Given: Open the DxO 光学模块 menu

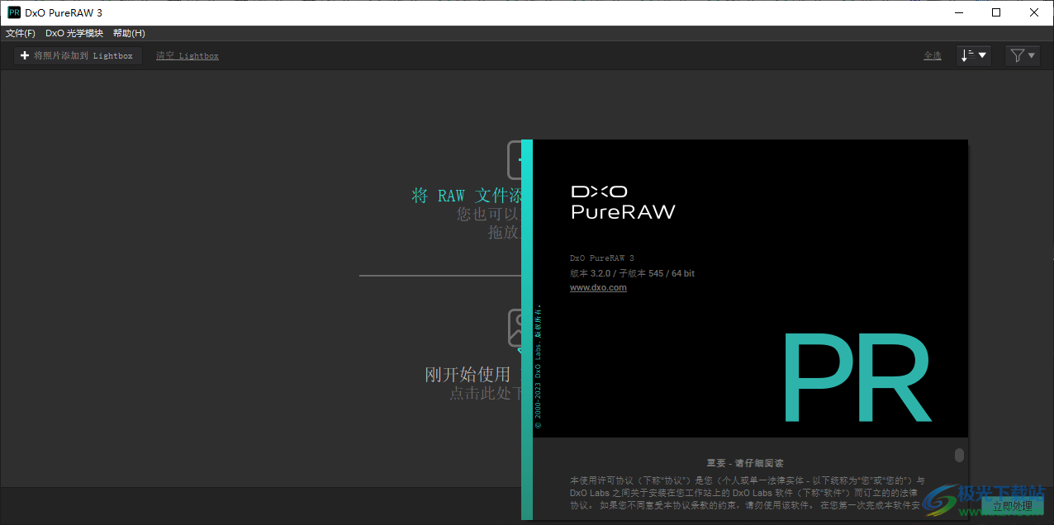Looking at the screenshot, I should 74,33.
